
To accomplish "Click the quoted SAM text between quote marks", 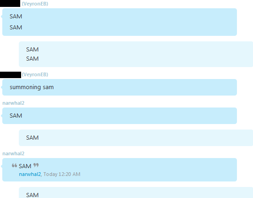I will (25, 166).
